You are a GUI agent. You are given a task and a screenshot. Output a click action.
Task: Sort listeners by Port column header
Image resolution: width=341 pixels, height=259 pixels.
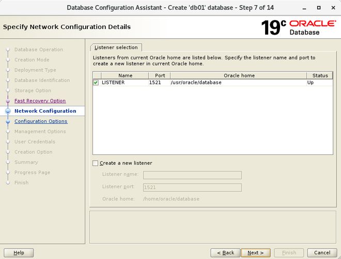160,75
